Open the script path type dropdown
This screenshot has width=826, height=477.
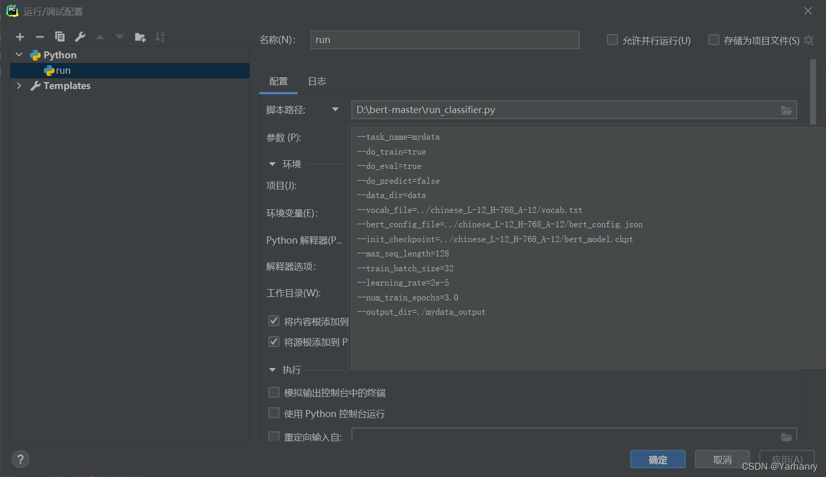tap(335, 110)
